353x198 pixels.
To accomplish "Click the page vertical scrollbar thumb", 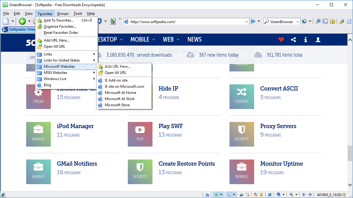I will (350, 153).
